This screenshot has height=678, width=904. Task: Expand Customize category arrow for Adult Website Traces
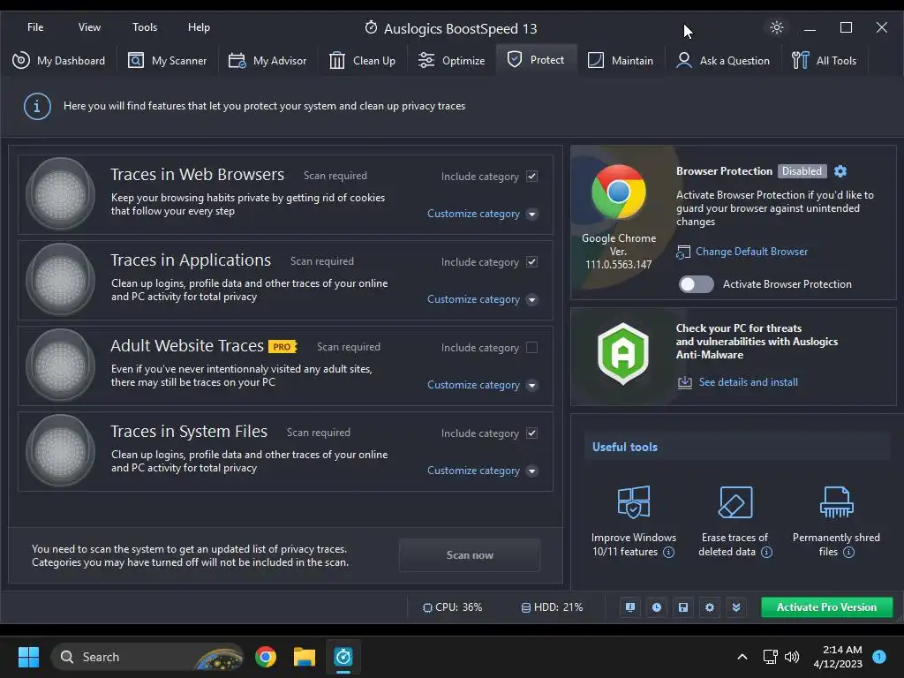click(x=532, y=385)
